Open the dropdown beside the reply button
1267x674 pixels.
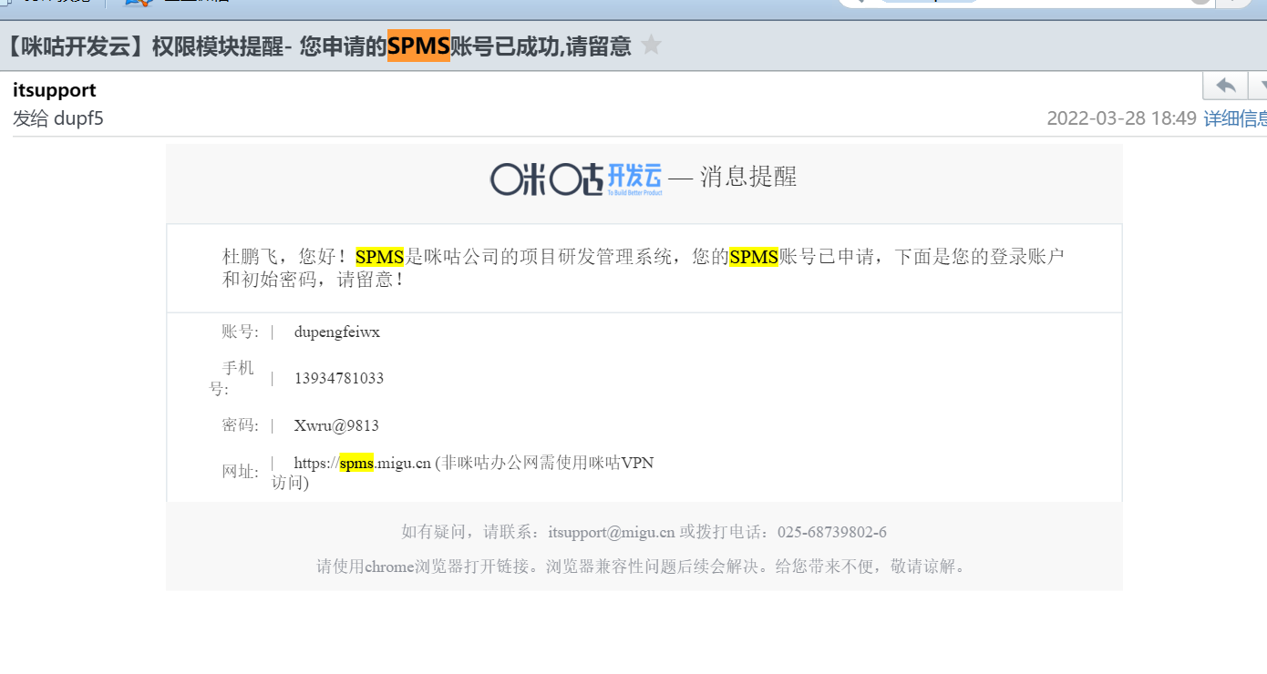pos(1259,86)
